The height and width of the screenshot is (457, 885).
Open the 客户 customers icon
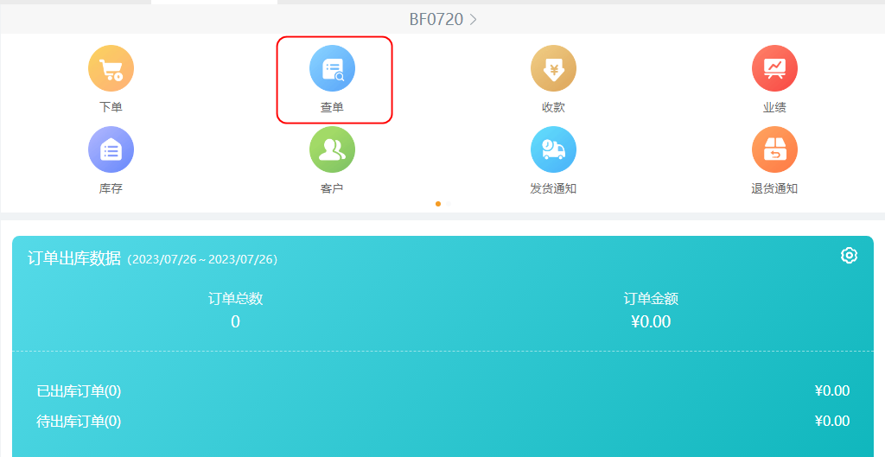point(333,149)
